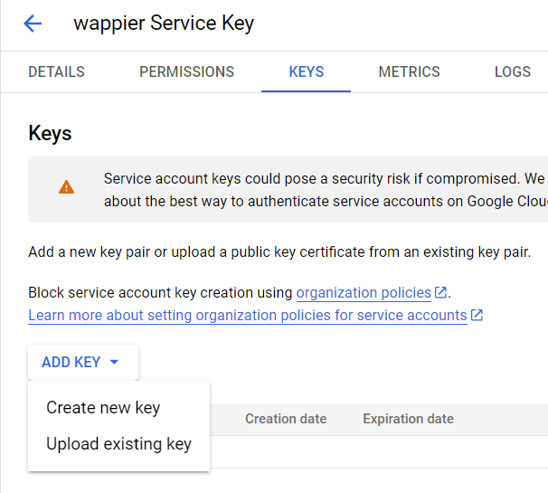This screenshot has height=493, width=548.
Task: Click the orange warning triangle icon
Action: click(66, 187)
